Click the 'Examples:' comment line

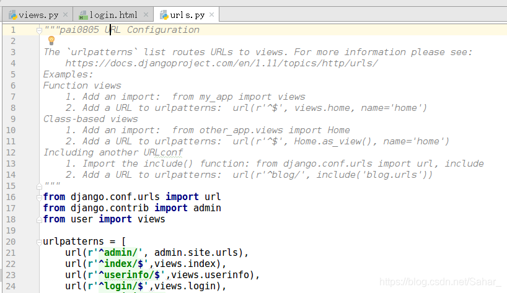click(x=68, y=74)
